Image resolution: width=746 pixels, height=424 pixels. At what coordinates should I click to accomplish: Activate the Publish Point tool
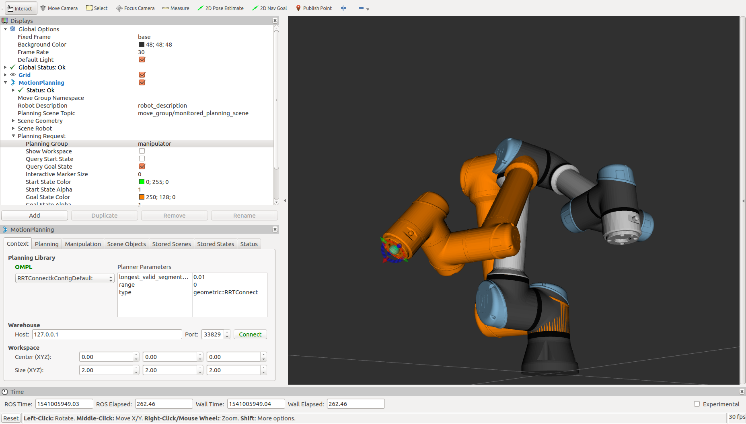pos(314,8)
